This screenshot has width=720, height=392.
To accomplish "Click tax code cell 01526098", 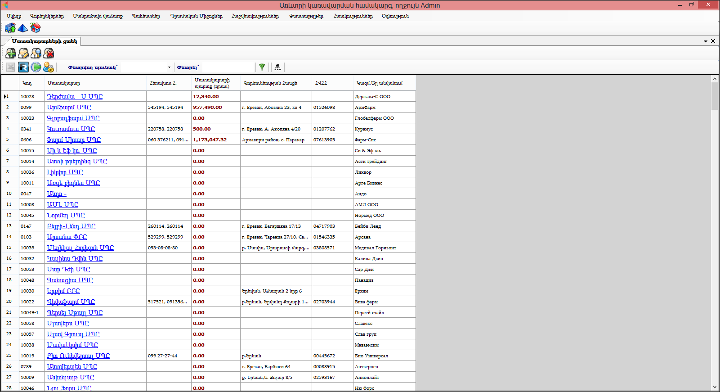I will [333, 107].
